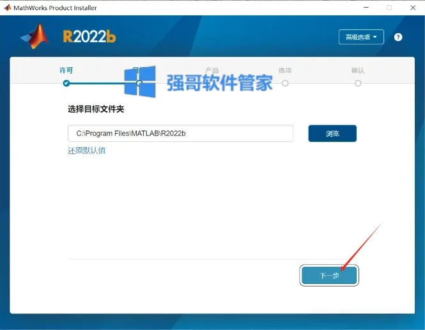Expand the 高级选项 dropdown
The image size is (425, 330).
[361, 37]
